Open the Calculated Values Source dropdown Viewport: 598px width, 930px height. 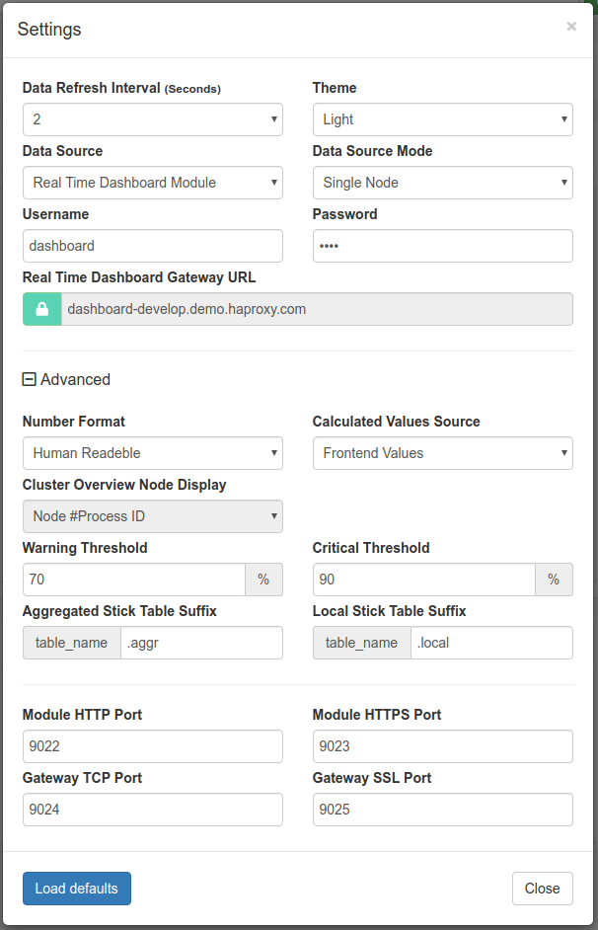[x=442, y=453]
